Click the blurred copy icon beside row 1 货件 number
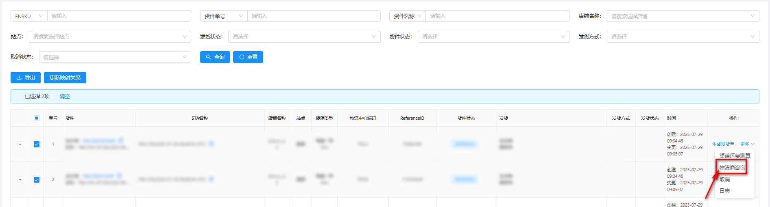The image size is (770, 207). coord(121,140)
